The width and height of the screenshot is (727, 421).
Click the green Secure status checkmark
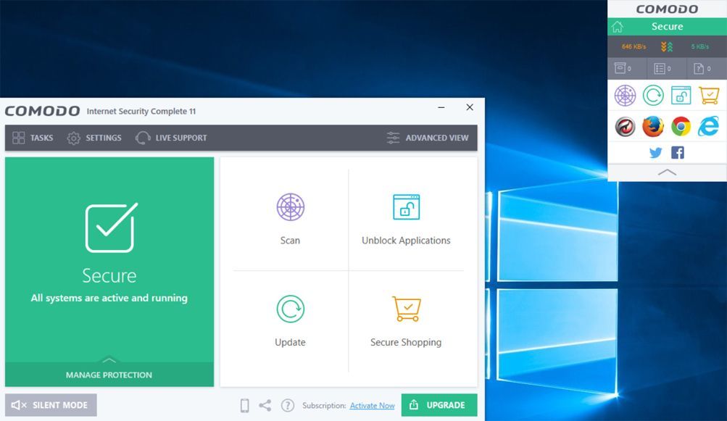[x=112, y=228]
